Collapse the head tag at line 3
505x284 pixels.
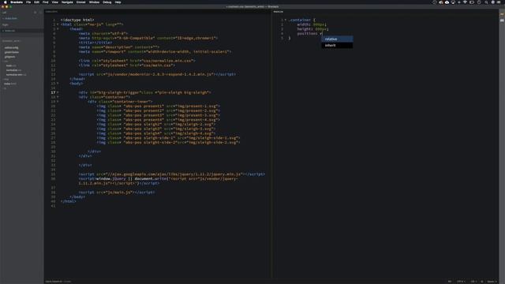pyautogui.click(x=58, y=29)
